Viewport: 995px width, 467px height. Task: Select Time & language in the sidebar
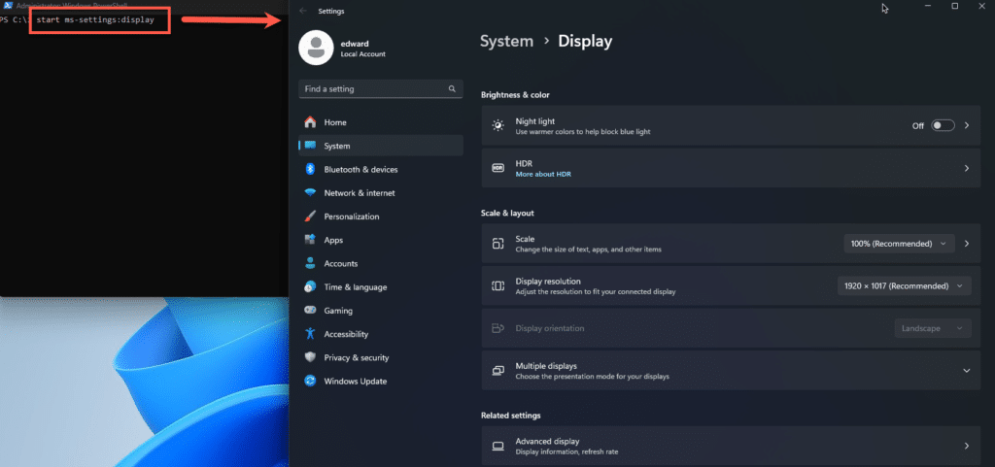coord(381,286)
